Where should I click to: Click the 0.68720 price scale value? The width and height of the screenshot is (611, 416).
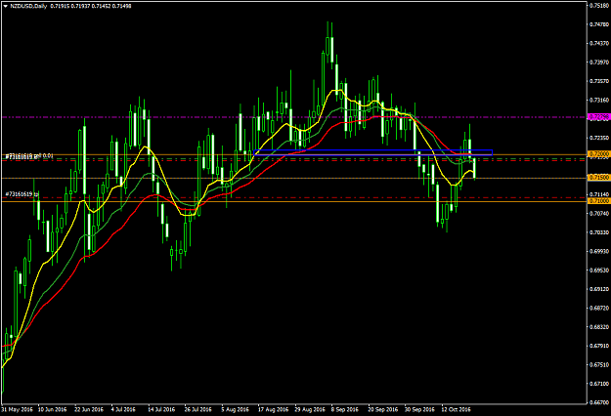(x=599, y=308)
